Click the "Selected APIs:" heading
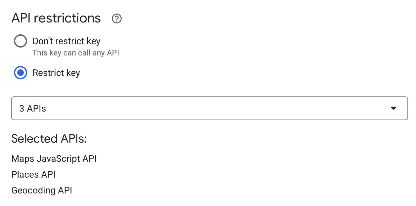The image size is (416, 206). tap(49, 139)
